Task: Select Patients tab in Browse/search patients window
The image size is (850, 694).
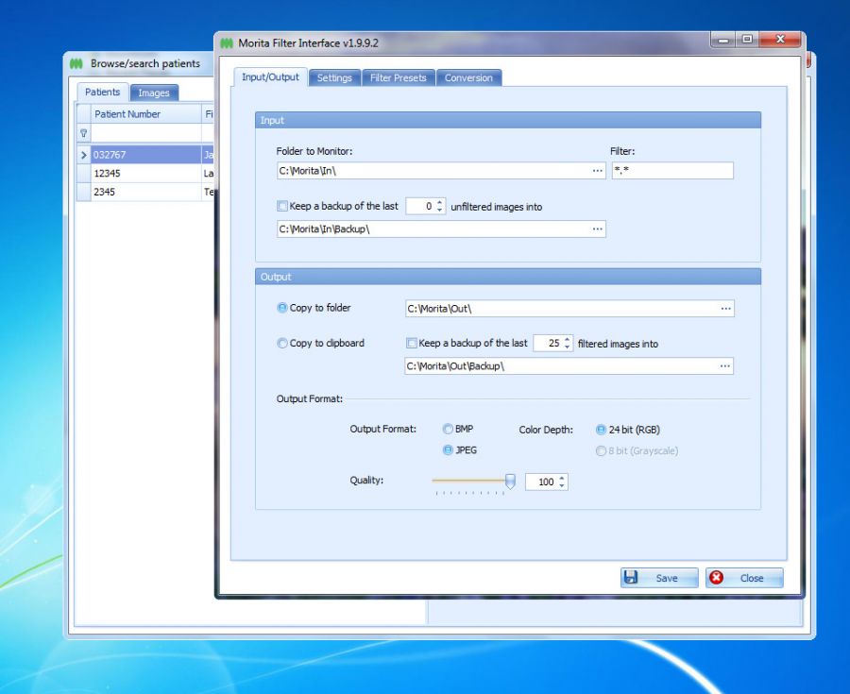Action: [x=102, y=93]
